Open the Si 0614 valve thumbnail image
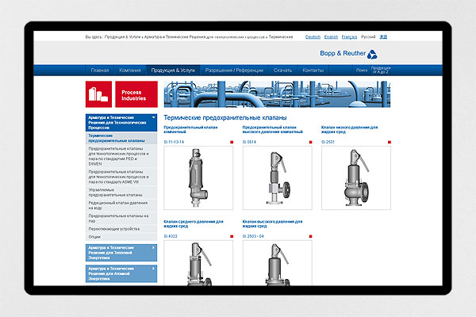Screen dimensions: 476x317 (x=274, y=179)
